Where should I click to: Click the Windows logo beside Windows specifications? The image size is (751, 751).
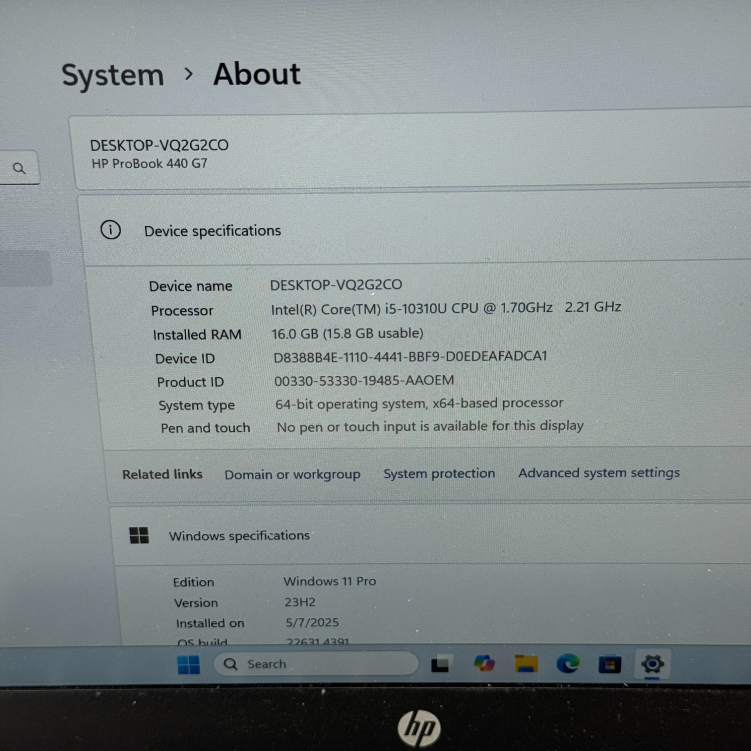(139, 535)
